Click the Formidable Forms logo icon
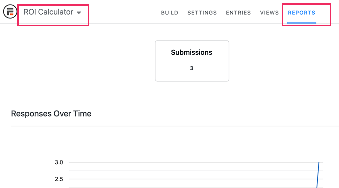339x188 pixels. [10, 11]
